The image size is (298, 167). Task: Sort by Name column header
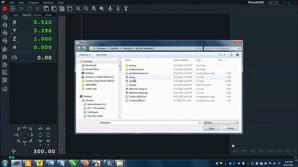point(128,60)
